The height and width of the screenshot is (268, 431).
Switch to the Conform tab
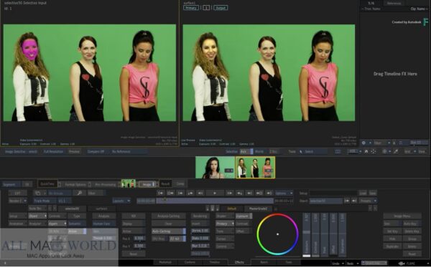click(x=190, y=262)
